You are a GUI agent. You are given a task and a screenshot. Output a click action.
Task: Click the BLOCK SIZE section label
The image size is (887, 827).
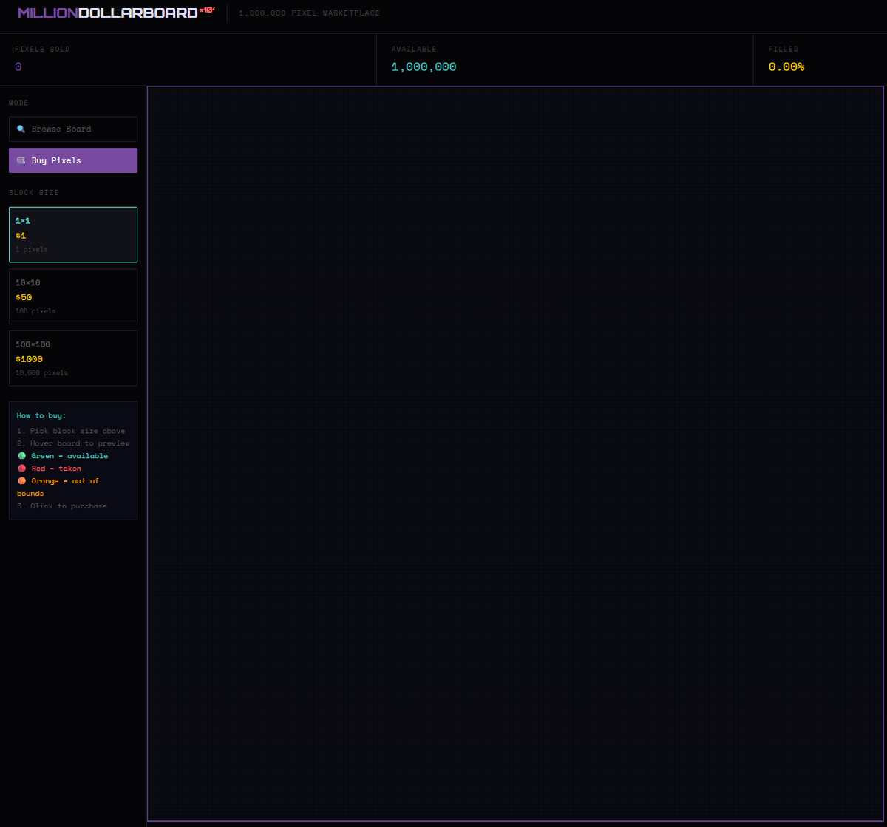coord(34,193)
